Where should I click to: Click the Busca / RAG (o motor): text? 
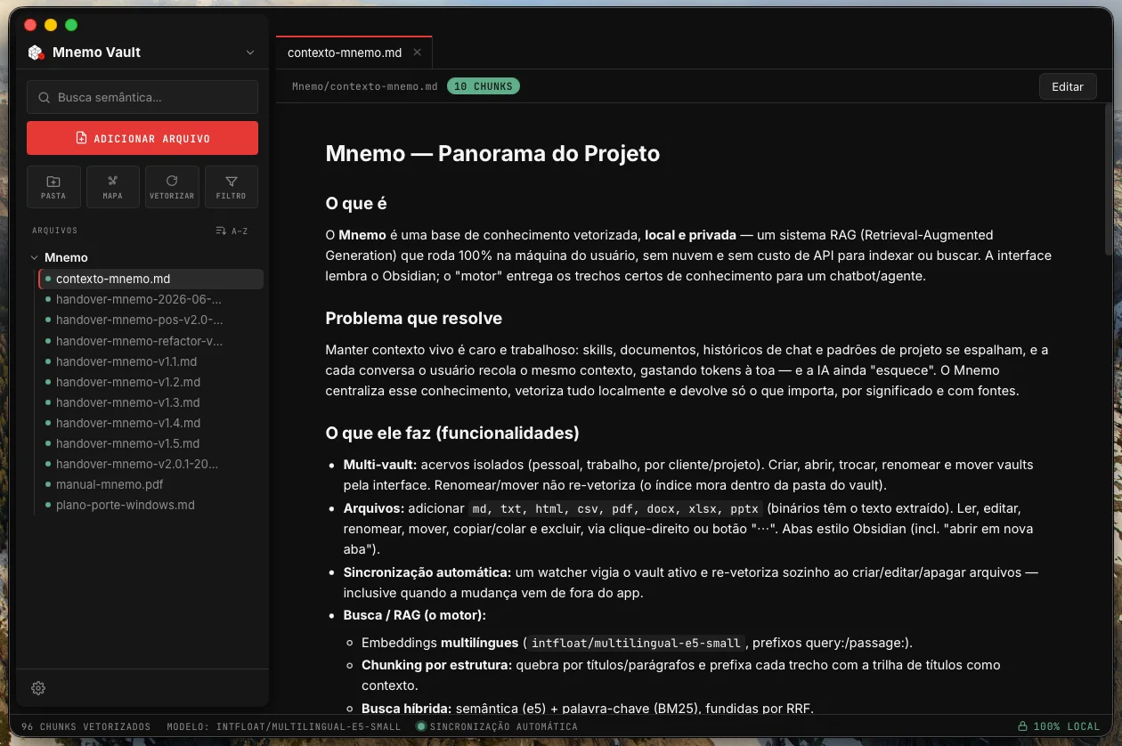point(415,615)
